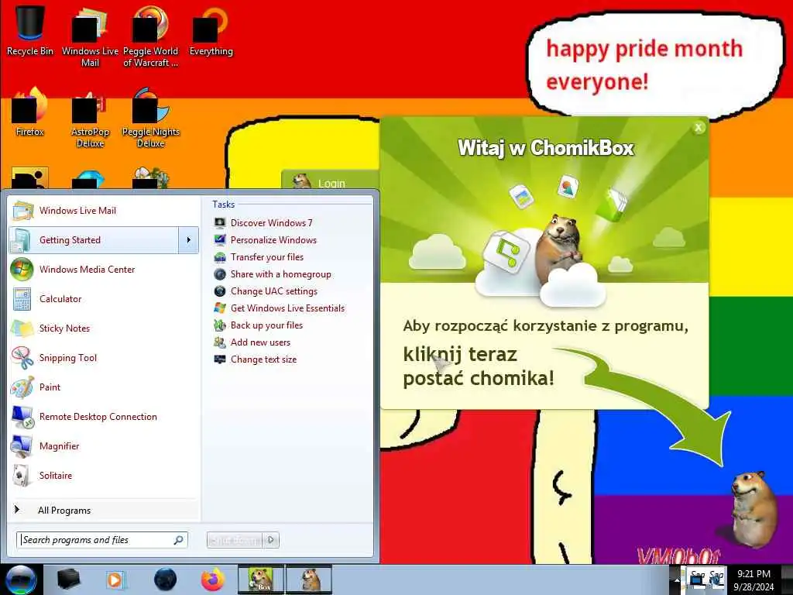Open the Shut down options arrow

coord(271,540)
